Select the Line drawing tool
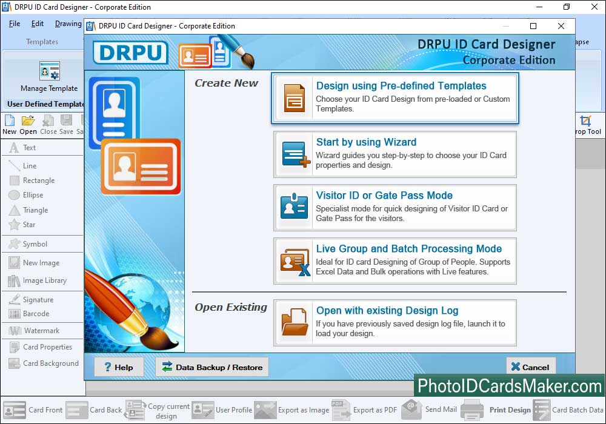 (23, 165)
